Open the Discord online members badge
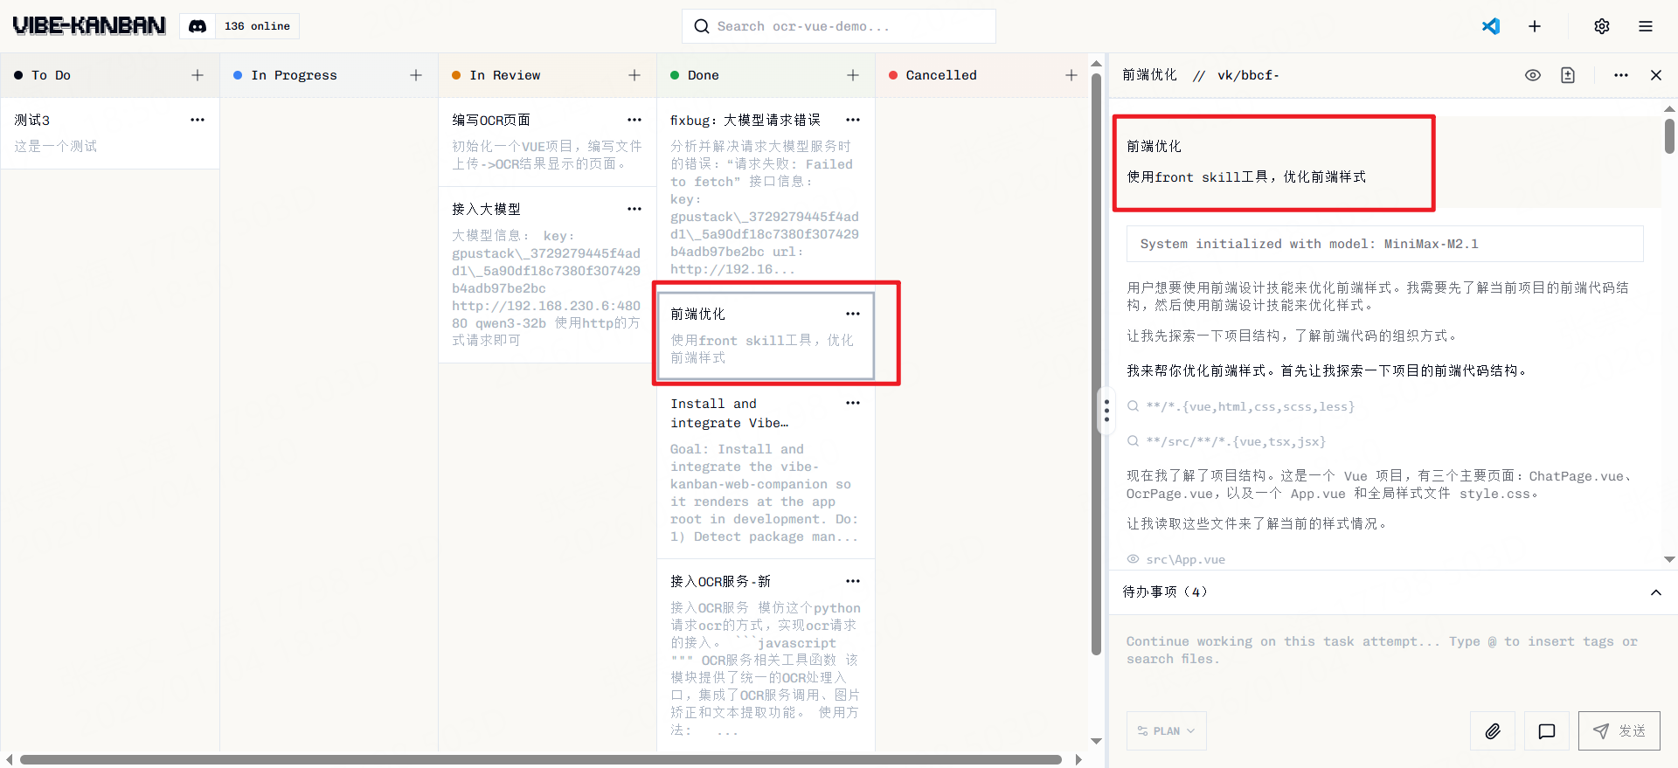The height and width of the screenshot is (768, 1678). [x=239, y=26]
